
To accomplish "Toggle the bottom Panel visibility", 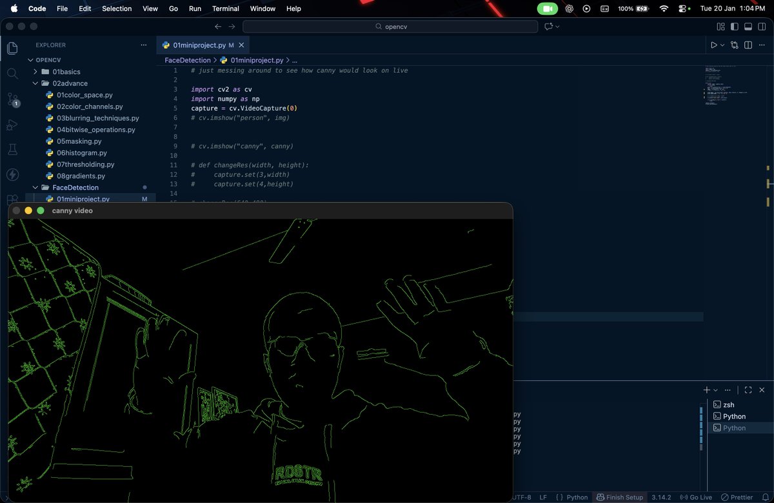I will [748, 26].
